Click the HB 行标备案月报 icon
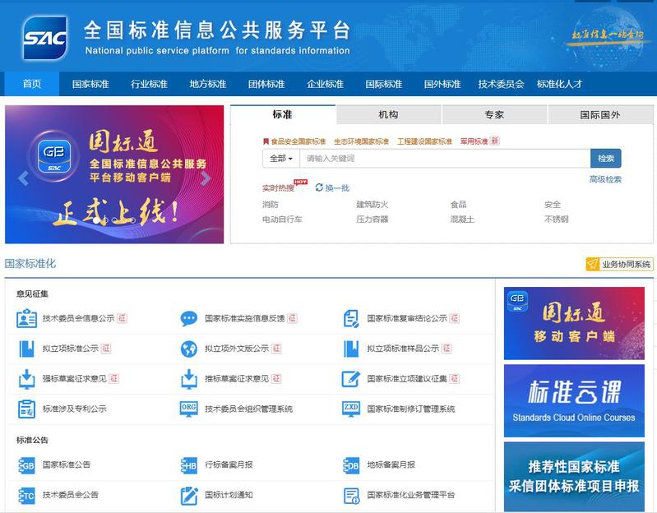The width and height of the screenshot is (657, 513). [189, 465]
